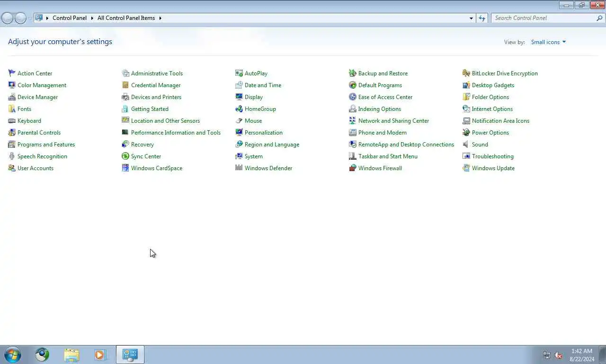Open the recent pages dropdown near Back button
This screenshot has width=606, height=364.
(30, 18)
